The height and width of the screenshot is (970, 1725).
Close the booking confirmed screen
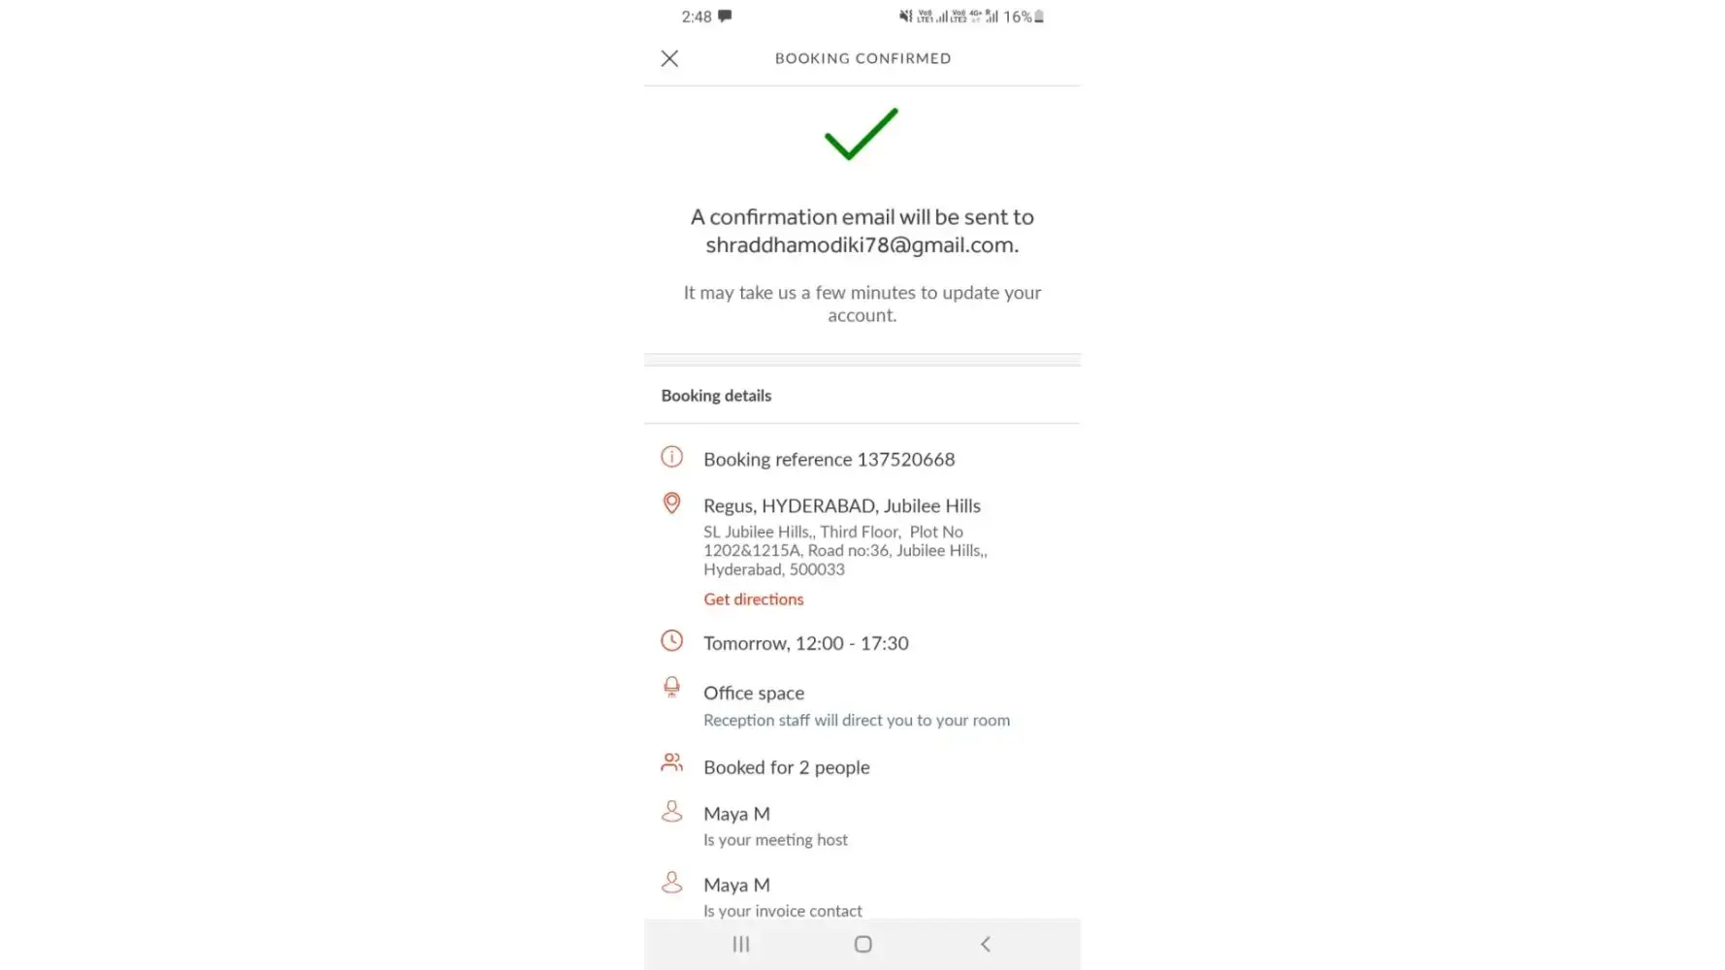[x=669, y=58]
